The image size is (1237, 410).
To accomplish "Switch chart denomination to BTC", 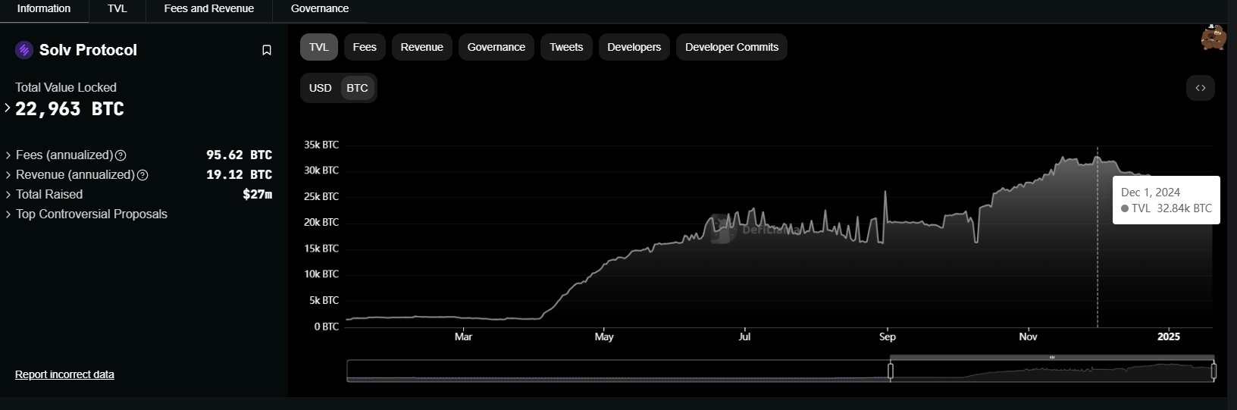I will [357, 88].
